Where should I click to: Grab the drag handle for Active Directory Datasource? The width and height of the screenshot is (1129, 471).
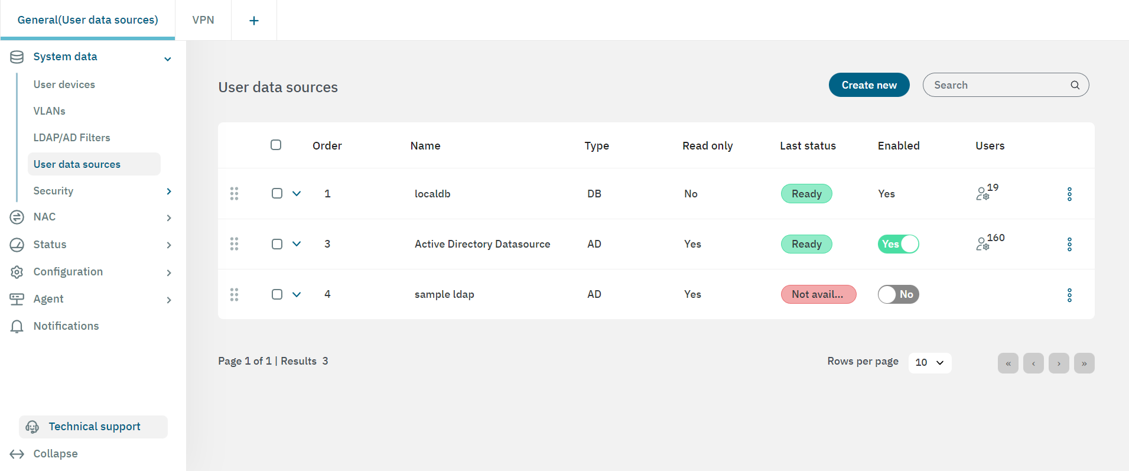[x=234, y=244]
